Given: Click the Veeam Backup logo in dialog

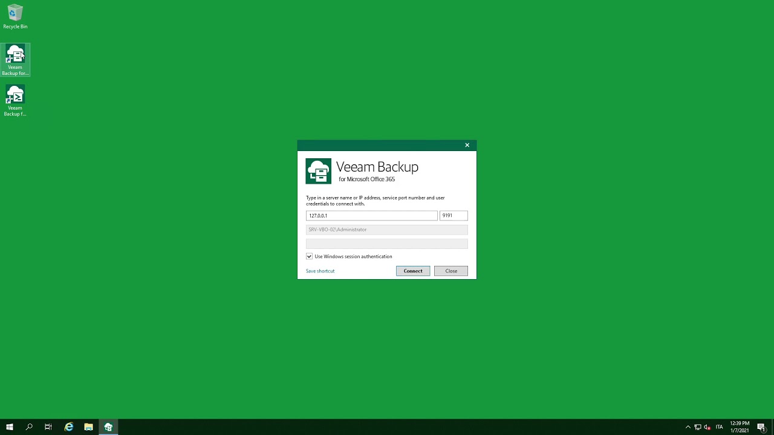Looking at the screenshot, I should (x=318, y=171).
